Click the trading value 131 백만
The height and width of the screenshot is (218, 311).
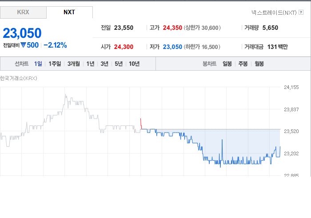[278, 47]
